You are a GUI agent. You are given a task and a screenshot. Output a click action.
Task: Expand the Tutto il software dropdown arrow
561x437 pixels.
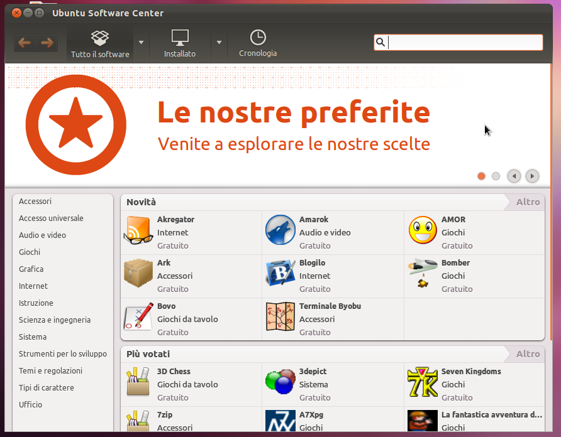[x=141, y=43]
